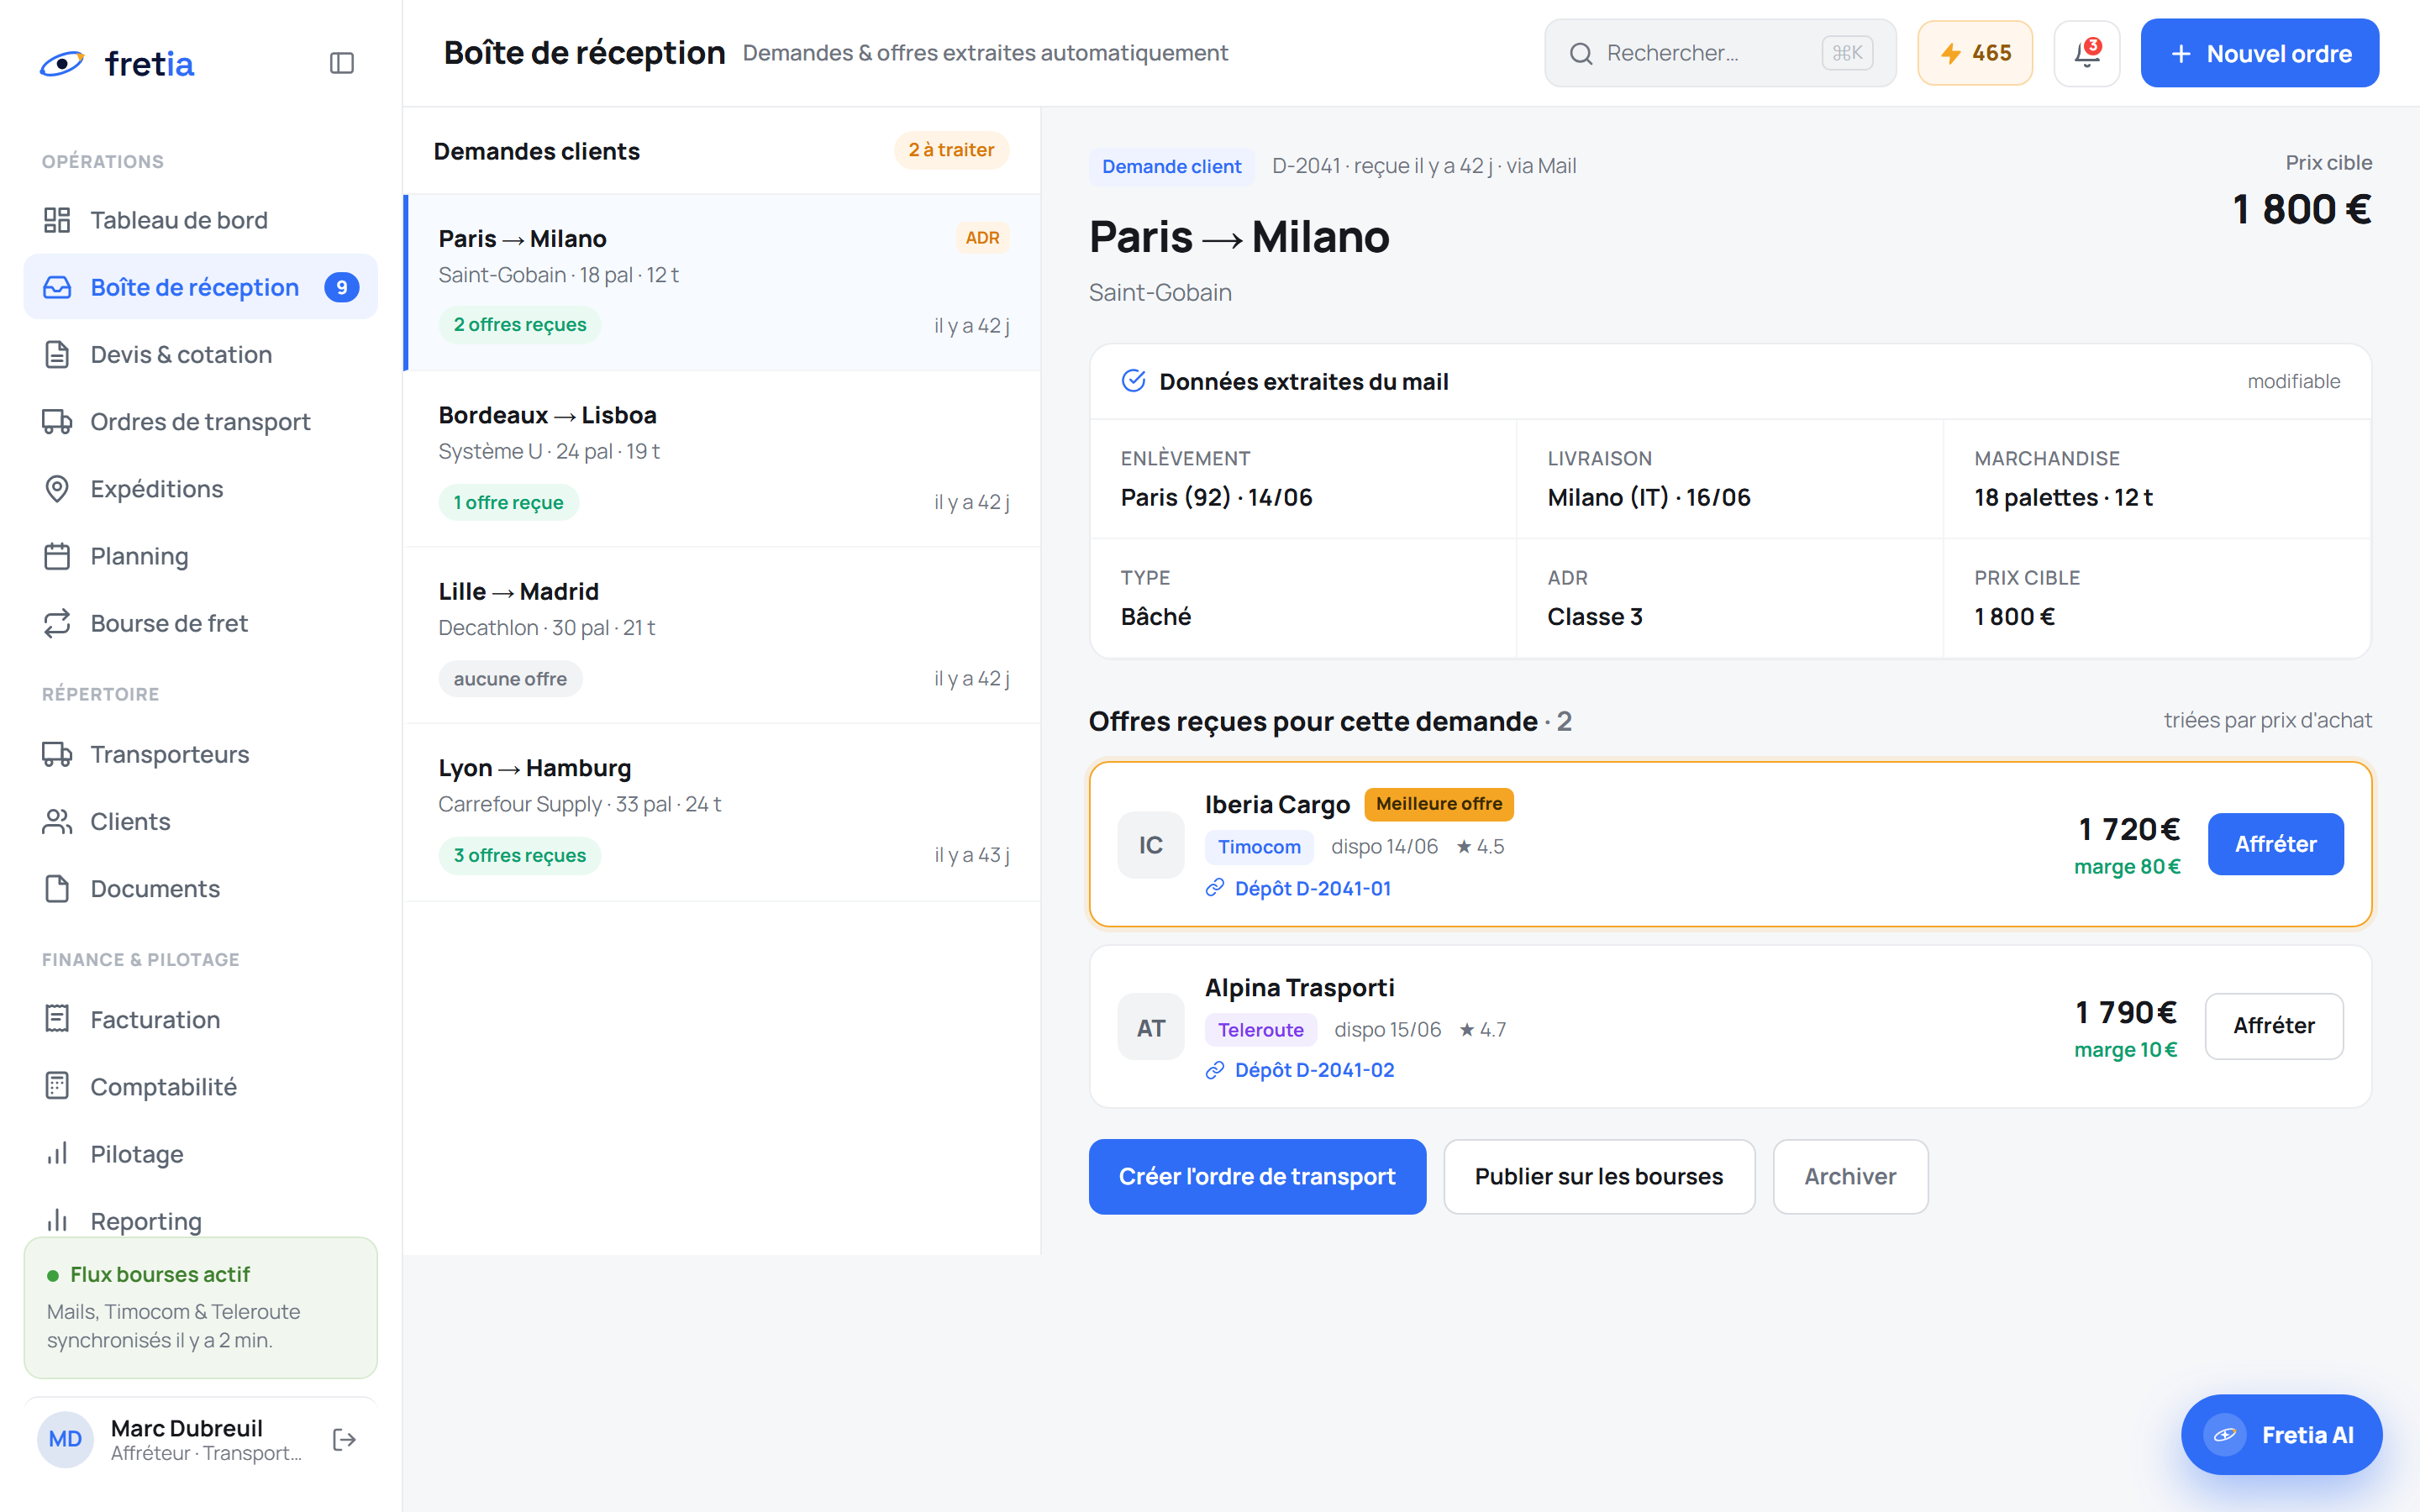This screenshot has width=2420, height=1512.
Task: Open Dépôt D-2041-02 link
Action: click(x=1313, y=1070)
